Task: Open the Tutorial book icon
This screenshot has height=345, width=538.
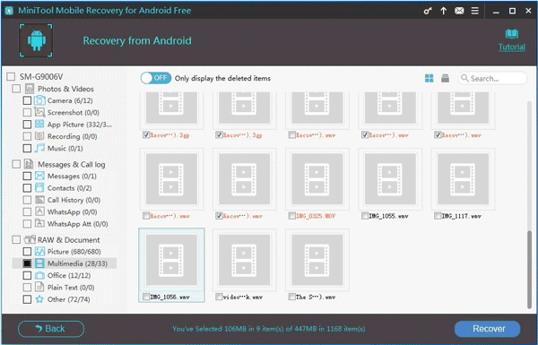Action: pyautogui.click(x=512, y=34)
